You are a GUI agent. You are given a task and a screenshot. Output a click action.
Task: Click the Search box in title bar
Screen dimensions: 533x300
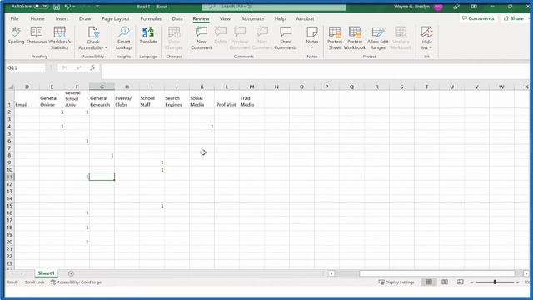(x=274, y=7)
